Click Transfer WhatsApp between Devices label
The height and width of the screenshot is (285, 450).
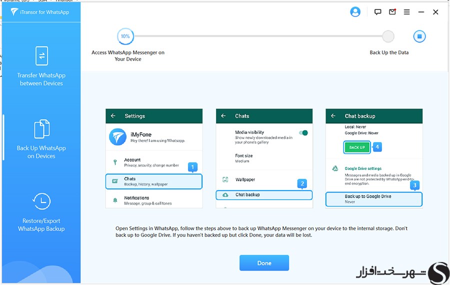[x=41, y=79]
